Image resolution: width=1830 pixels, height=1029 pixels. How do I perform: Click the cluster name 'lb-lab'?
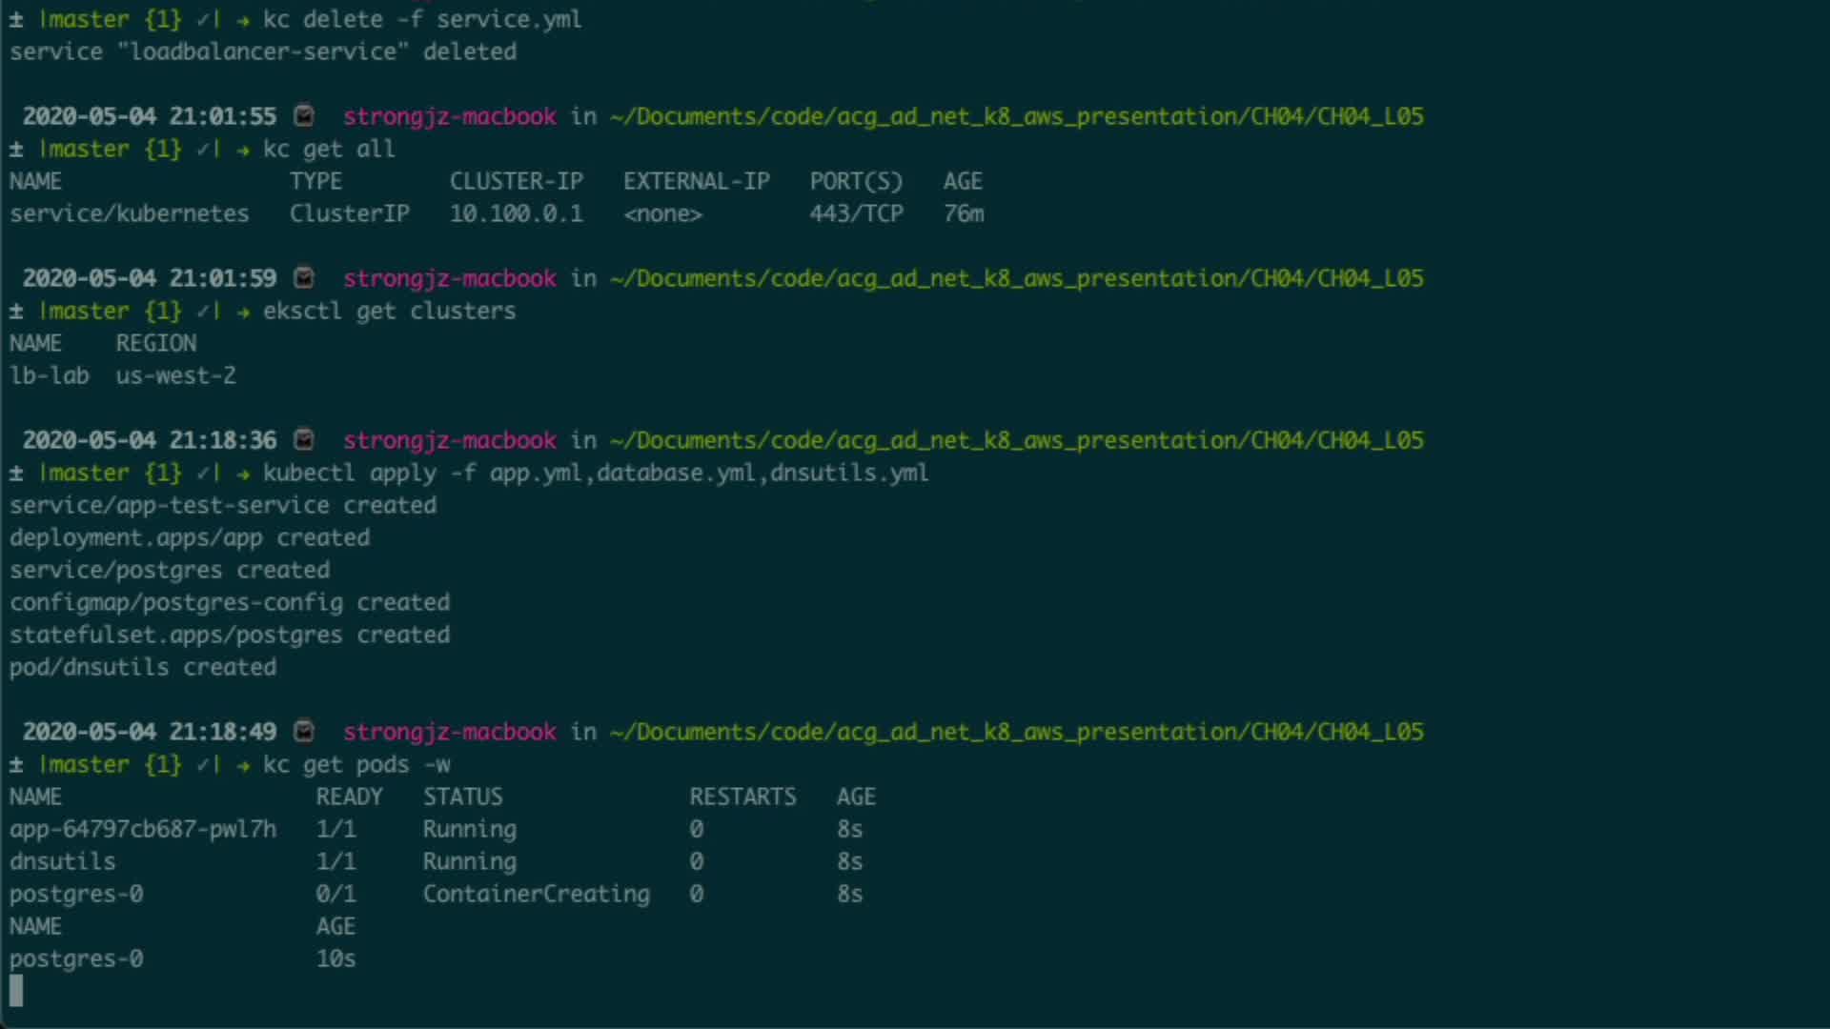pos(50,375)
